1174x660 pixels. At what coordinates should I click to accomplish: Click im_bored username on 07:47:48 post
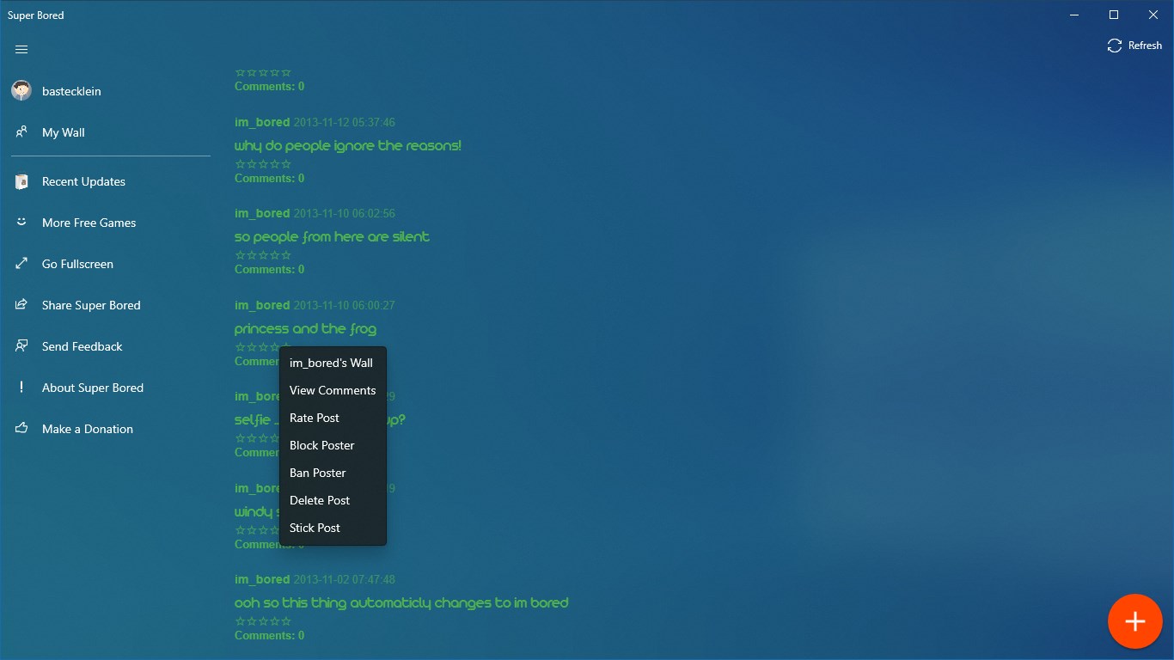point(262,579)
